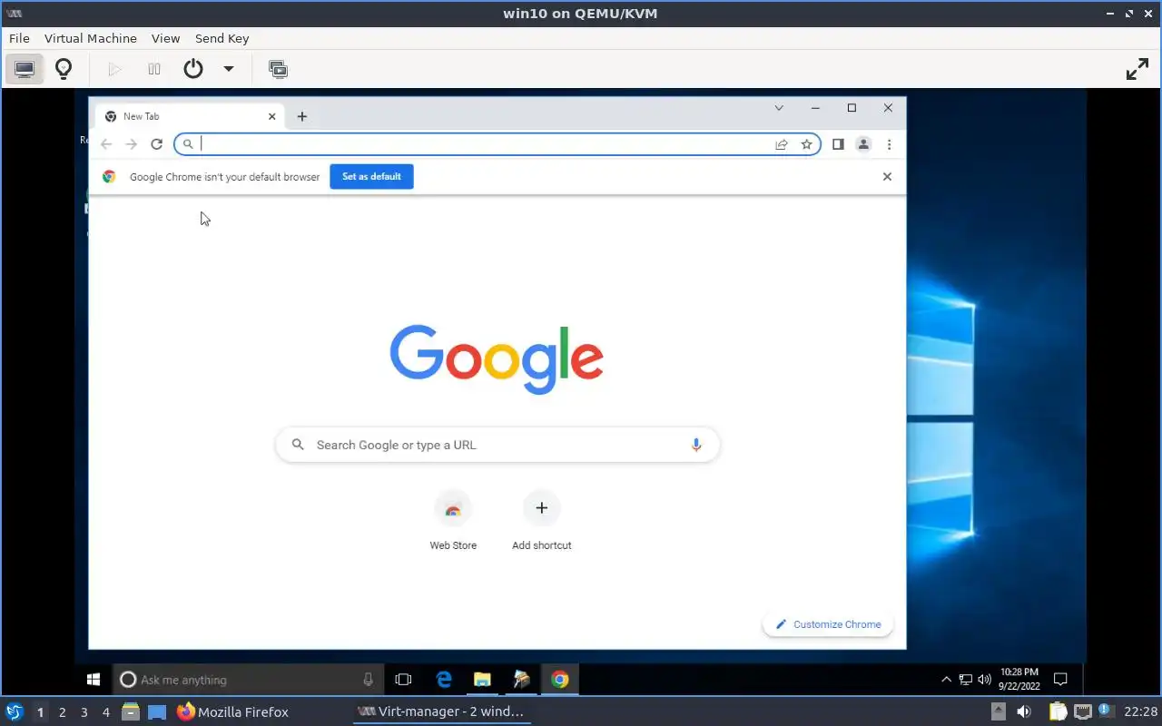Click the Chrome icon on Windows taskbar
Image resolution: width=1162 pixels, height=726 pixels.
[560, 679]
